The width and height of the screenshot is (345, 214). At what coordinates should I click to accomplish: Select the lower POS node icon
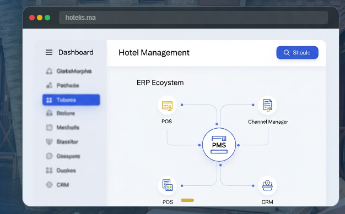(167, 185)
